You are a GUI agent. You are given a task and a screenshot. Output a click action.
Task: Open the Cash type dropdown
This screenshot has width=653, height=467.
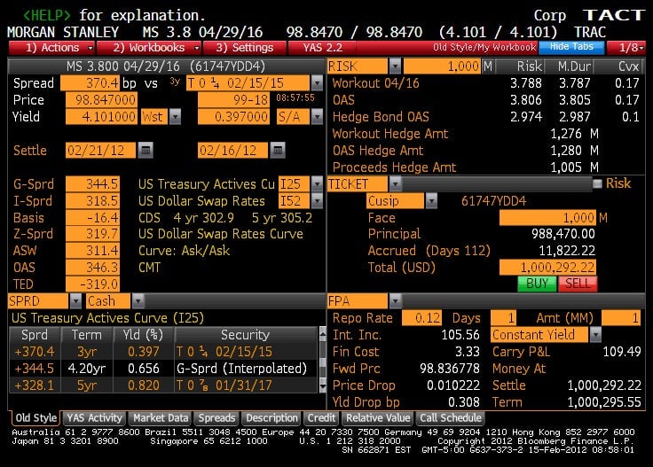point(138,300)
